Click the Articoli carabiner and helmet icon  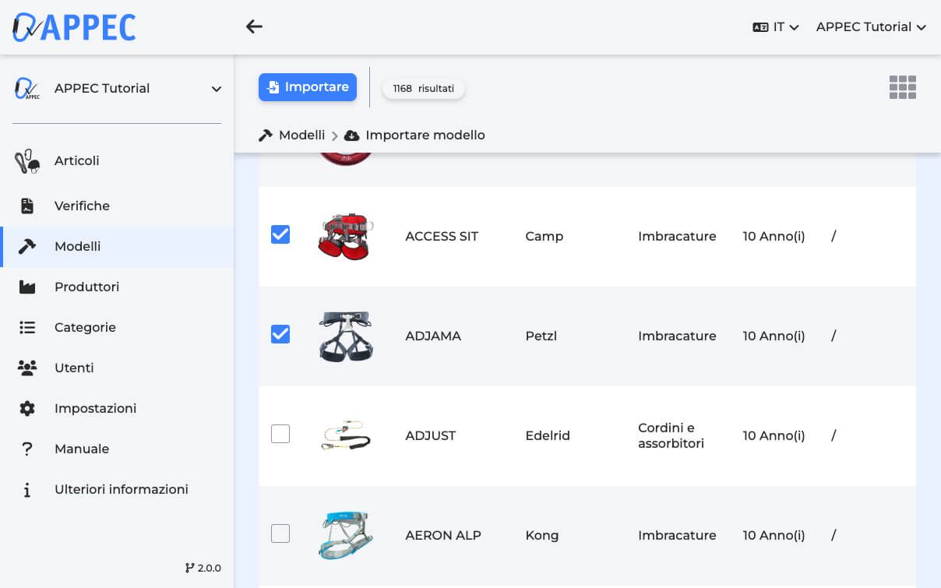[x=27, y=161]
